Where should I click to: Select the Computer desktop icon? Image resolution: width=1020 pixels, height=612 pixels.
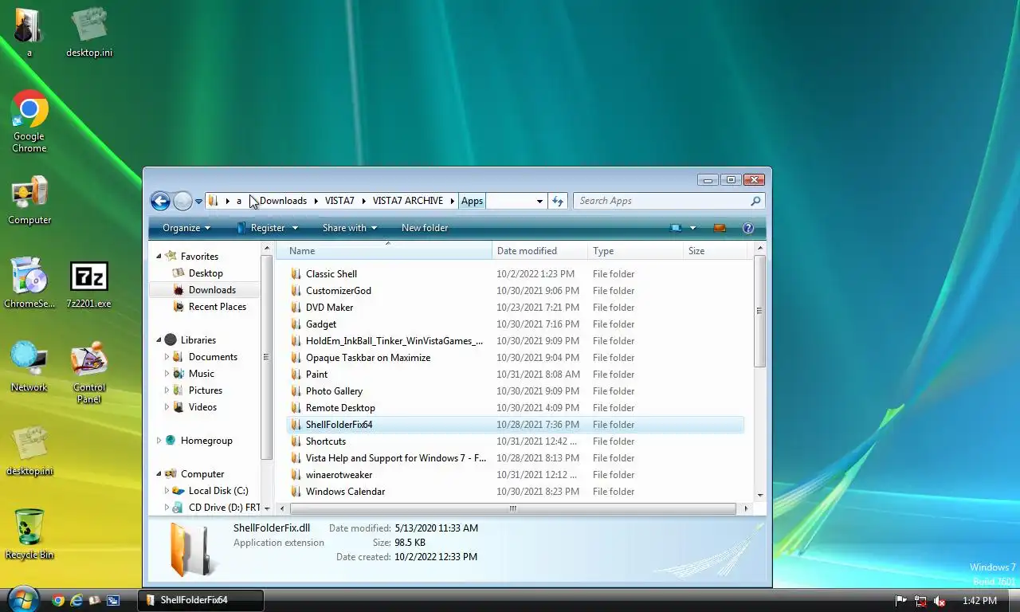pos(29,201)
